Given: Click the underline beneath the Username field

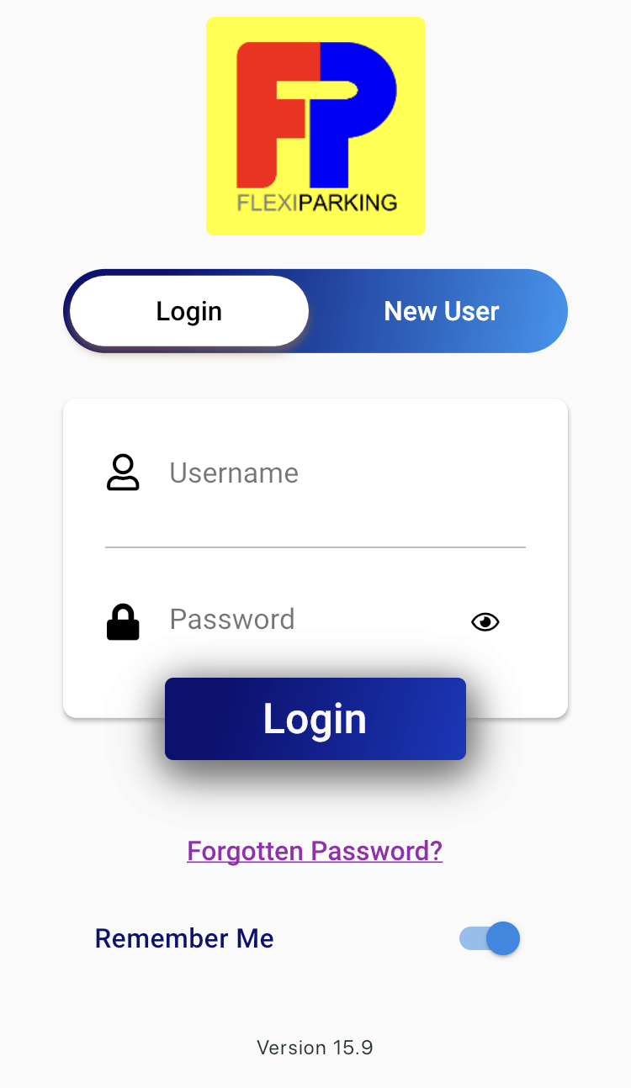Looking at the screenshot, I should tap(315, 547).
